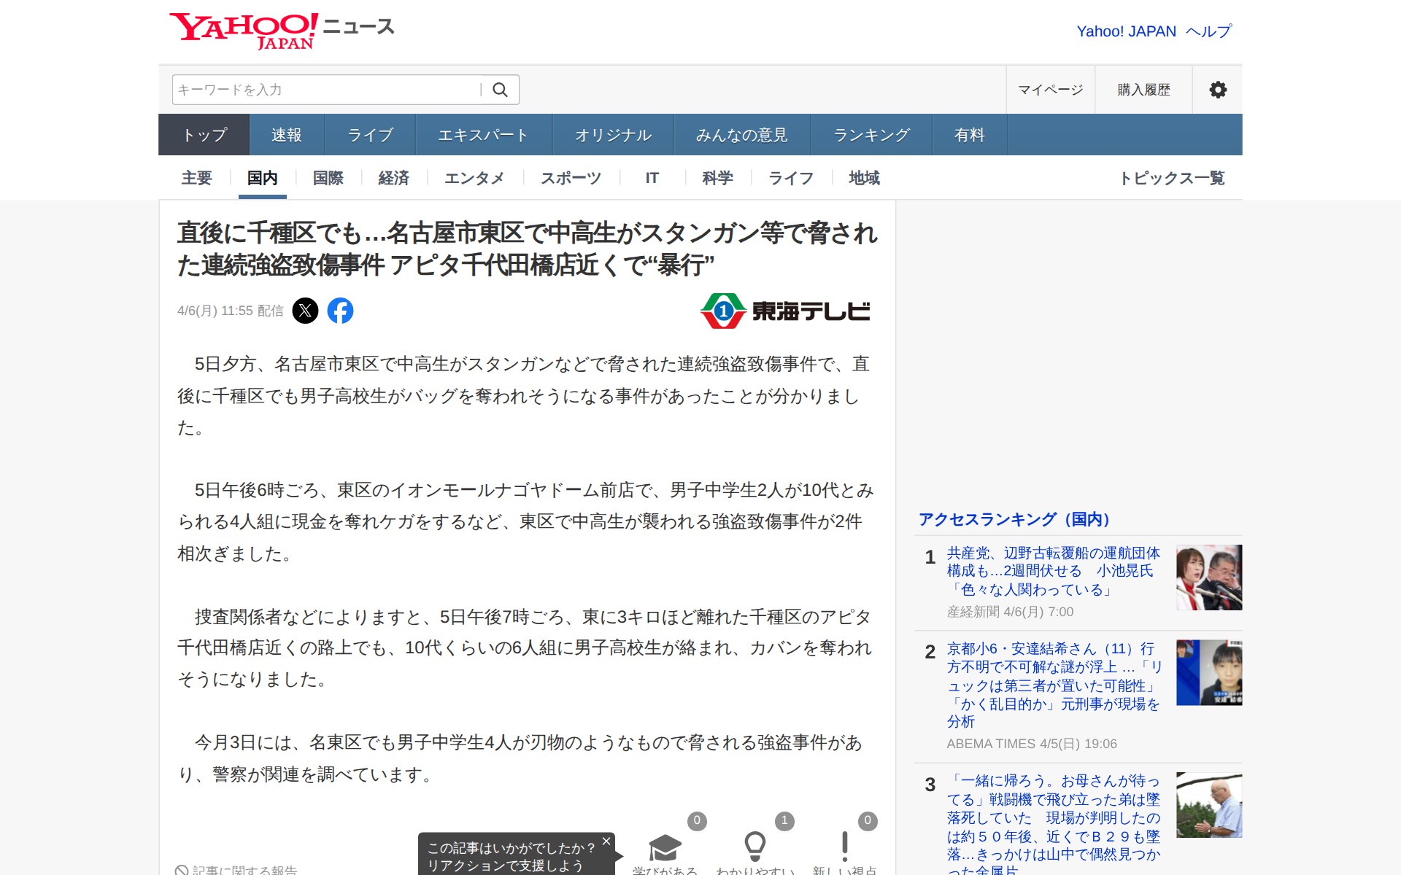Image resolution: width=1401 pixels, height=875 pixels.
Task: Click the graduation cap reaction icon
Action: tap(664, 847)
